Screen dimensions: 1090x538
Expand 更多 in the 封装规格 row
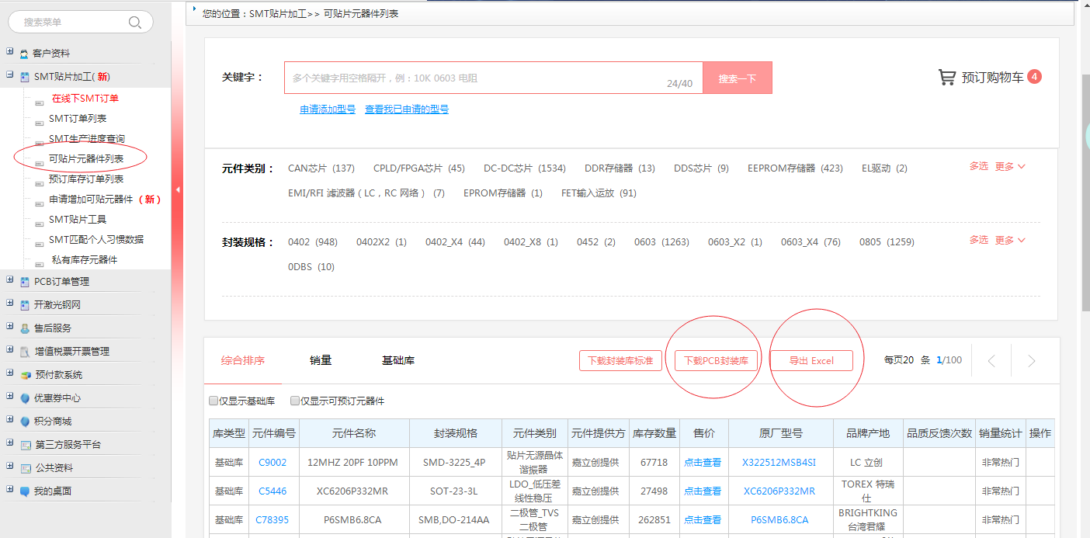(1010, 241)
